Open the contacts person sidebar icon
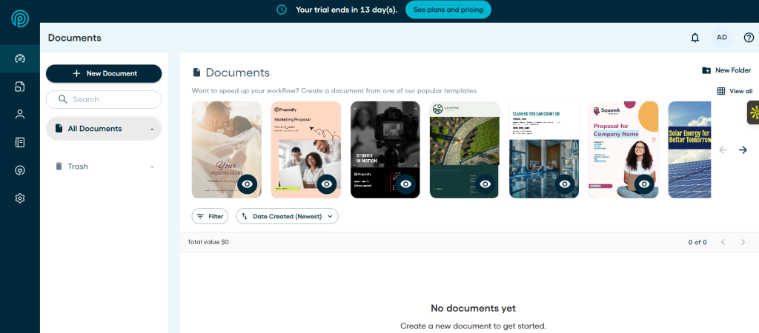759x333 pixels. point(20,115)
